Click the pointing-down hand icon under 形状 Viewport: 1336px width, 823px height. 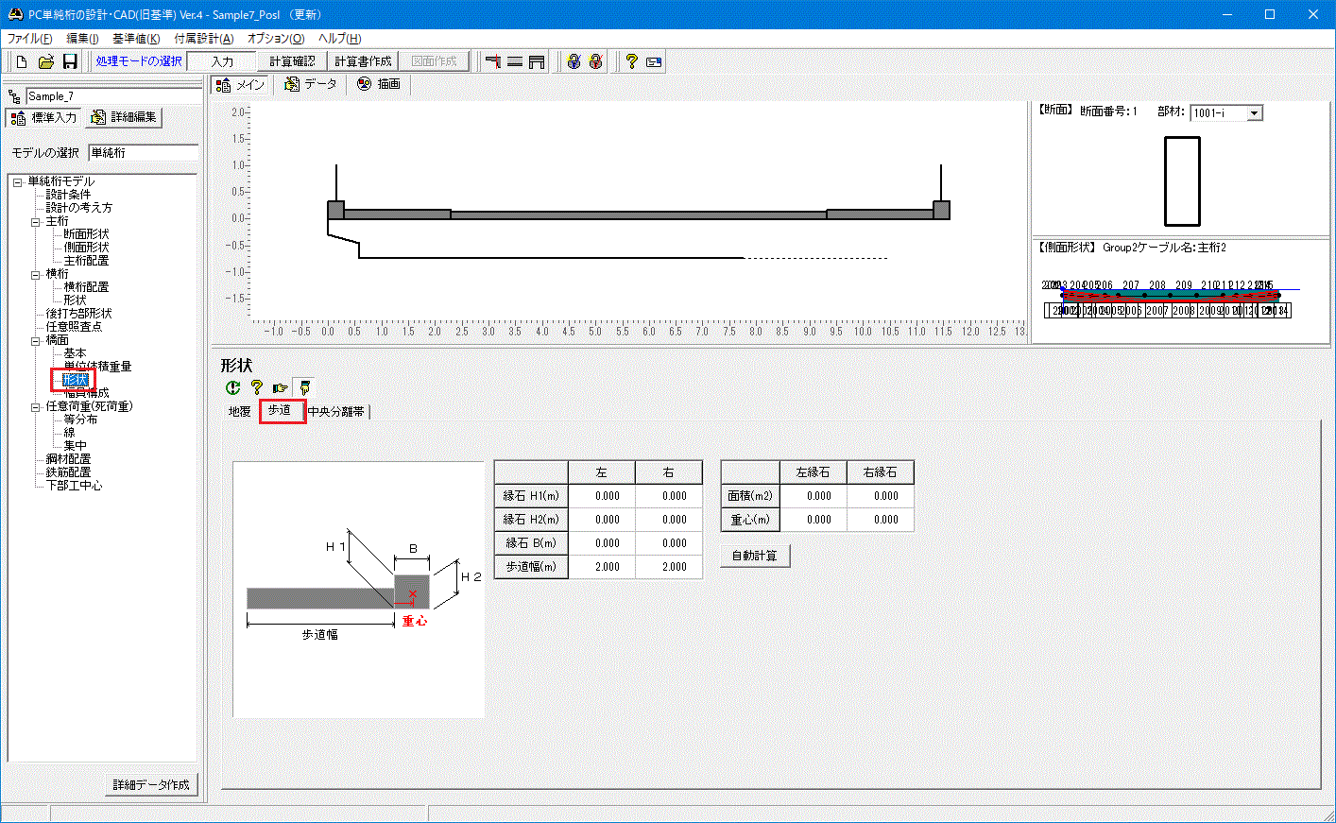pyautogui.click(x=303, y=387)
